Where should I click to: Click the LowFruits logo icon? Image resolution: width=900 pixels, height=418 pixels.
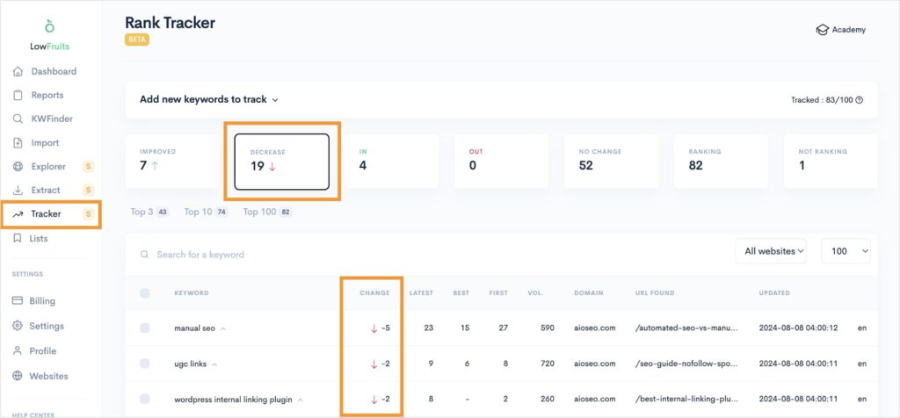pyautogui.click(x=50, y=25)
